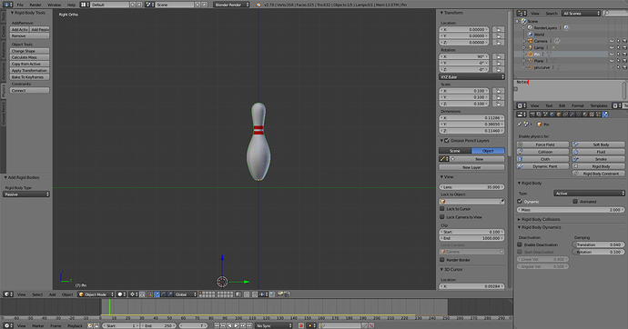Image resolution: width=628 pixels, height=329 pixels.
Task: Open the Render properties tab icon
Action: (x=532, y=115)
